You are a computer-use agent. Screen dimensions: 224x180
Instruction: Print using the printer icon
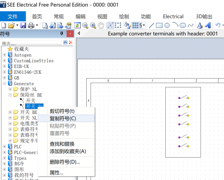[x=31, y=26]
